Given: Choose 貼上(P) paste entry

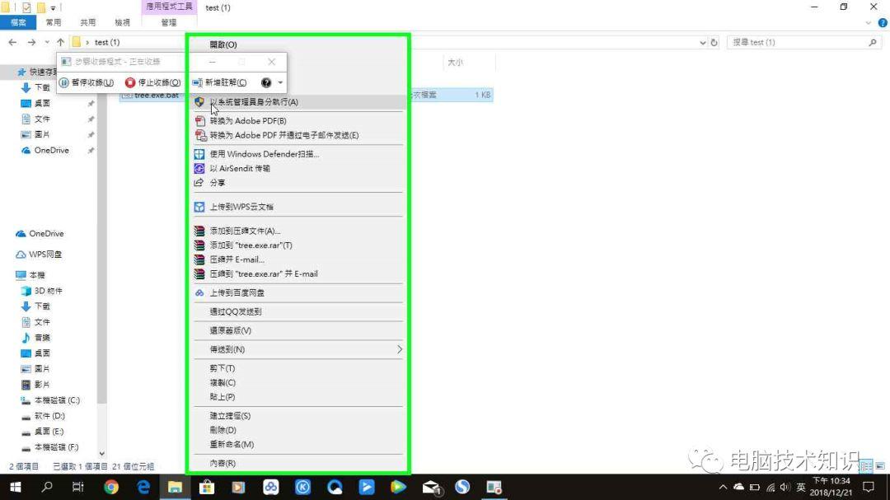Looking at the screenshot, I should 298,397.
